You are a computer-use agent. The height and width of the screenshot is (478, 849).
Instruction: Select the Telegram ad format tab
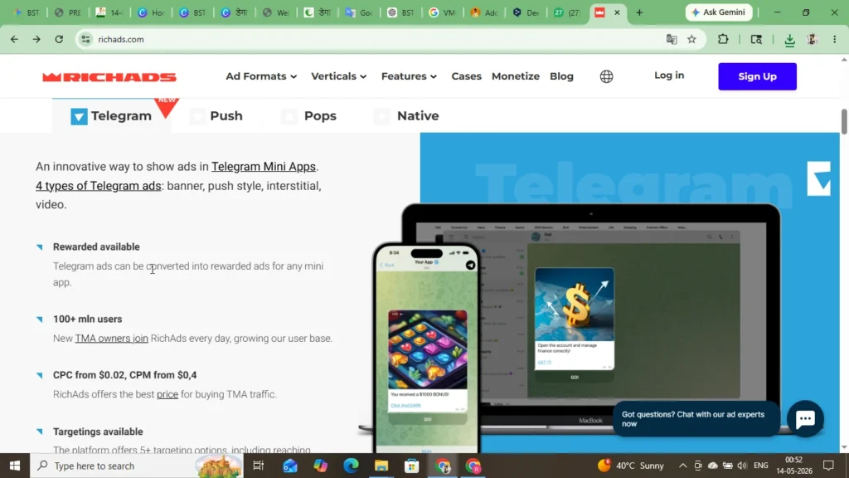click(x=111, y=115)
